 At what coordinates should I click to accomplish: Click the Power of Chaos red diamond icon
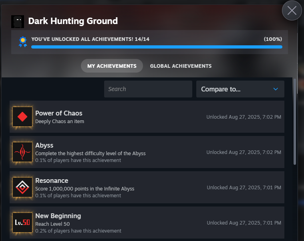(22, 117)
